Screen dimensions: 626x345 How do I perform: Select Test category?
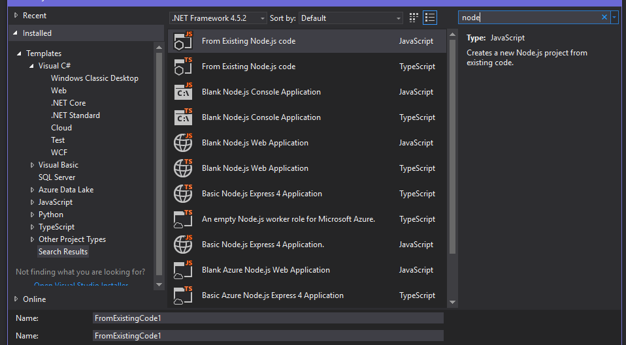(x=58, y=140)
